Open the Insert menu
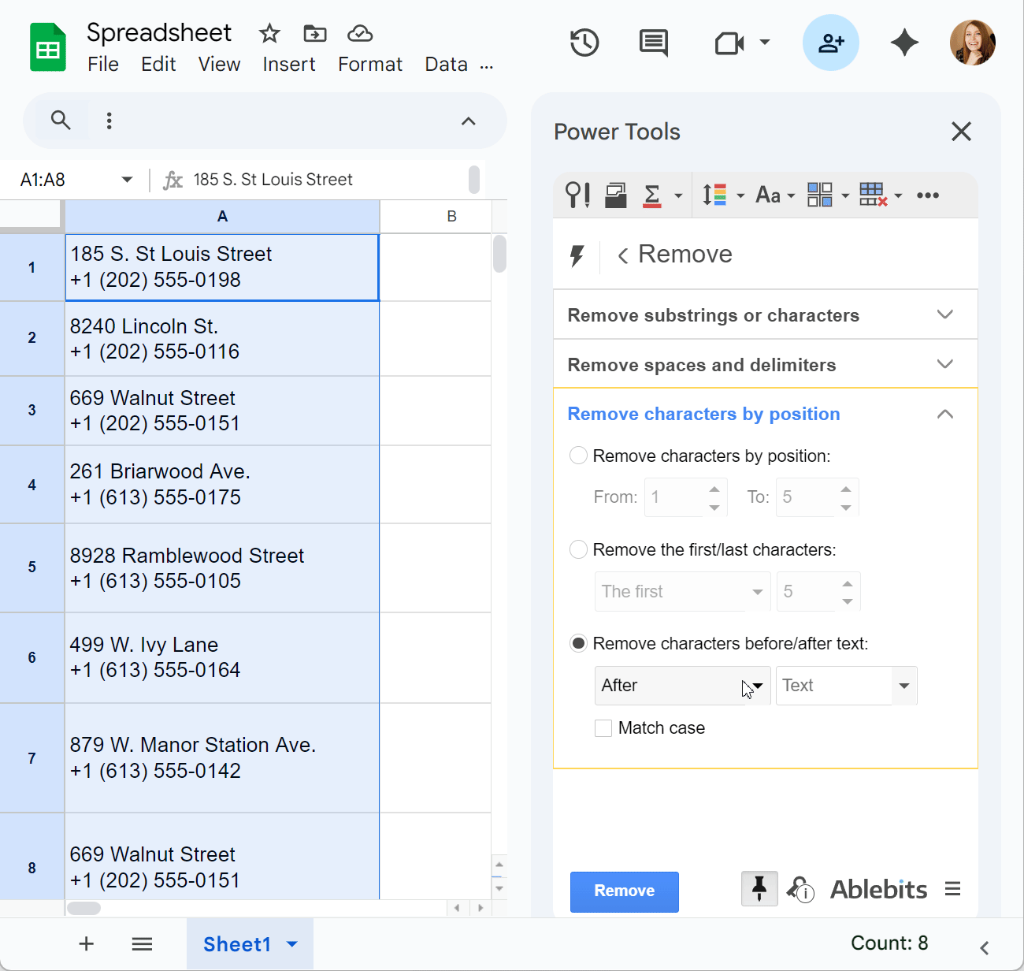1024x971 pixels. click(x=288, y=64)
